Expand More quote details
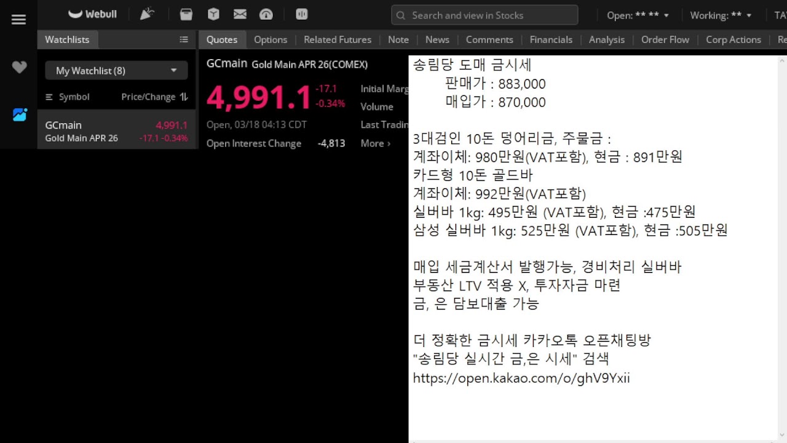This screenshot has width=787, height=443. (375, 143)
